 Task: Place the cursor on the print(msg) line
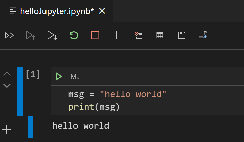coord(94,107)
